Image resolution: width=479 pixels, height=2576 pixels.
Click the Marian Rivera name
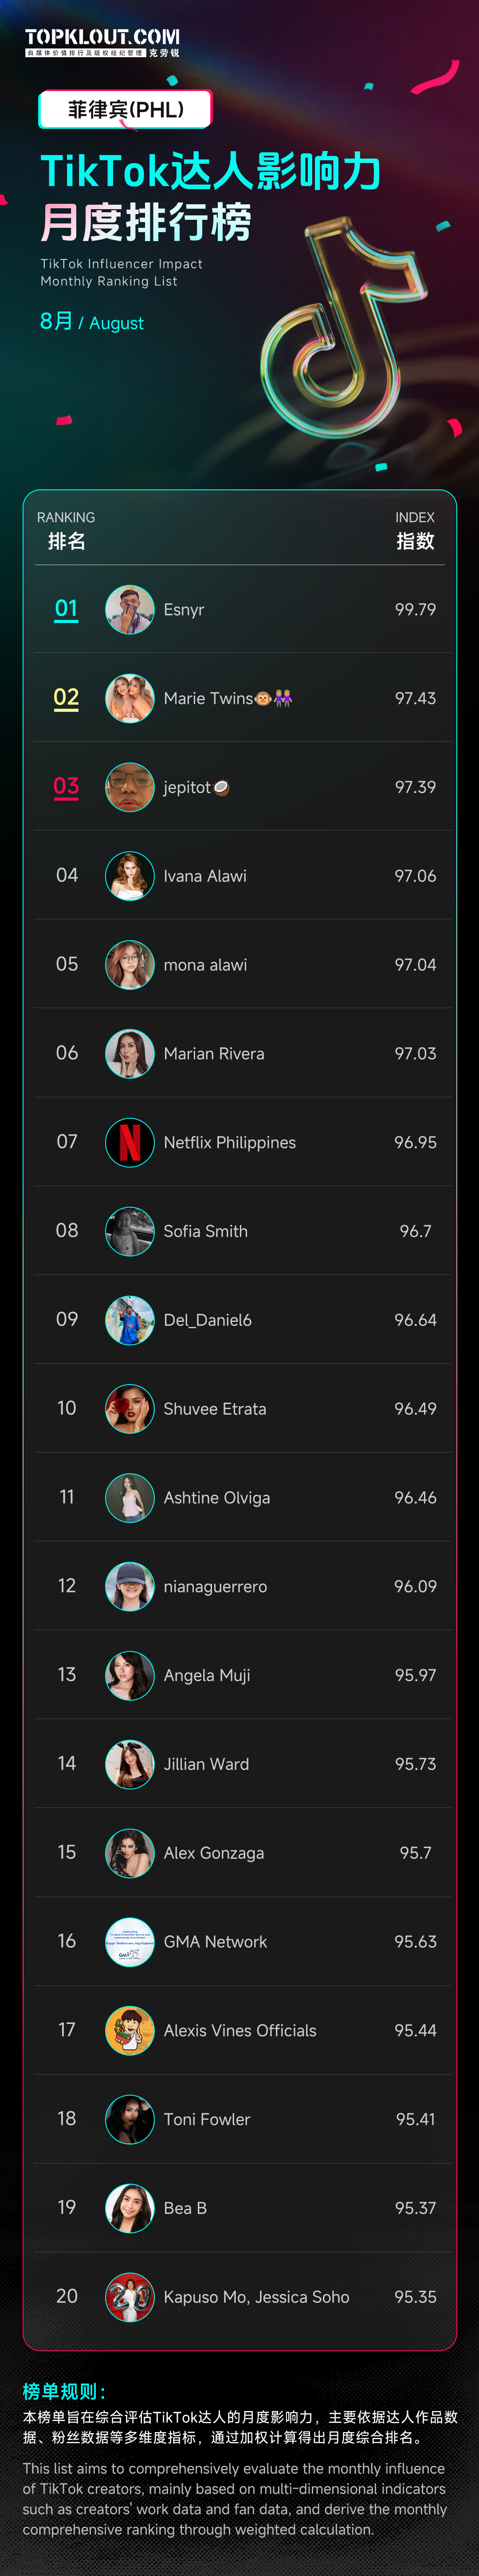[x=214, y=1053]
